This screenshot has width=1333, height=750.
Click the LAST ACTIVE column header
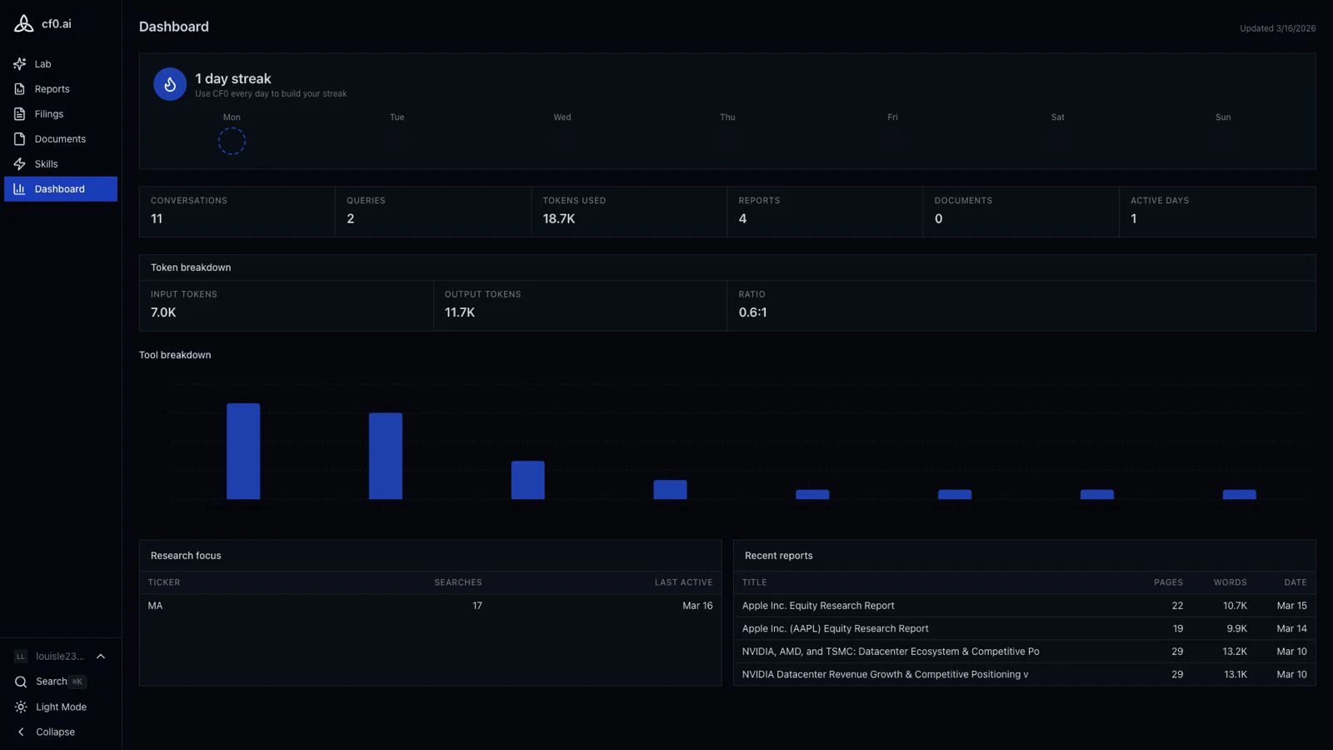tap(684, 582)
